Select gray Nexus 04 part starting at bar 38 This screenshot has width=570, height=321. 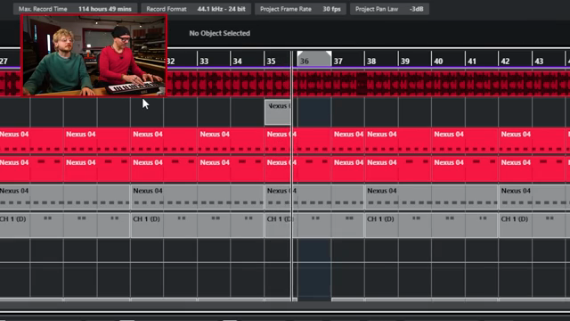pos(431,197)
